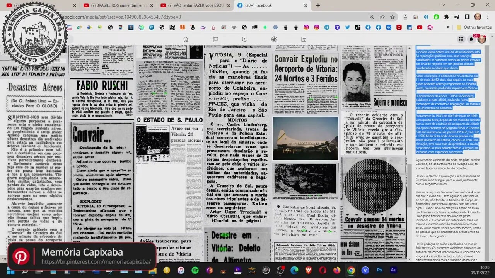Open the Facebook Pages flag icon
The image size is (495, 278).
point(215,39)
